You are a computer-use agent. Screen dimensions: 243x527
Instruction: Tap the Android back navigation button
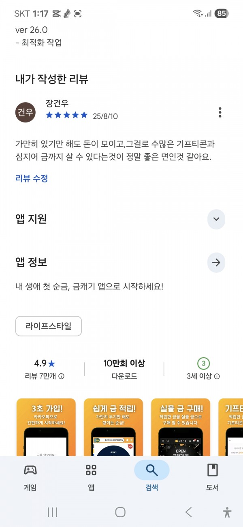(188, 512)
